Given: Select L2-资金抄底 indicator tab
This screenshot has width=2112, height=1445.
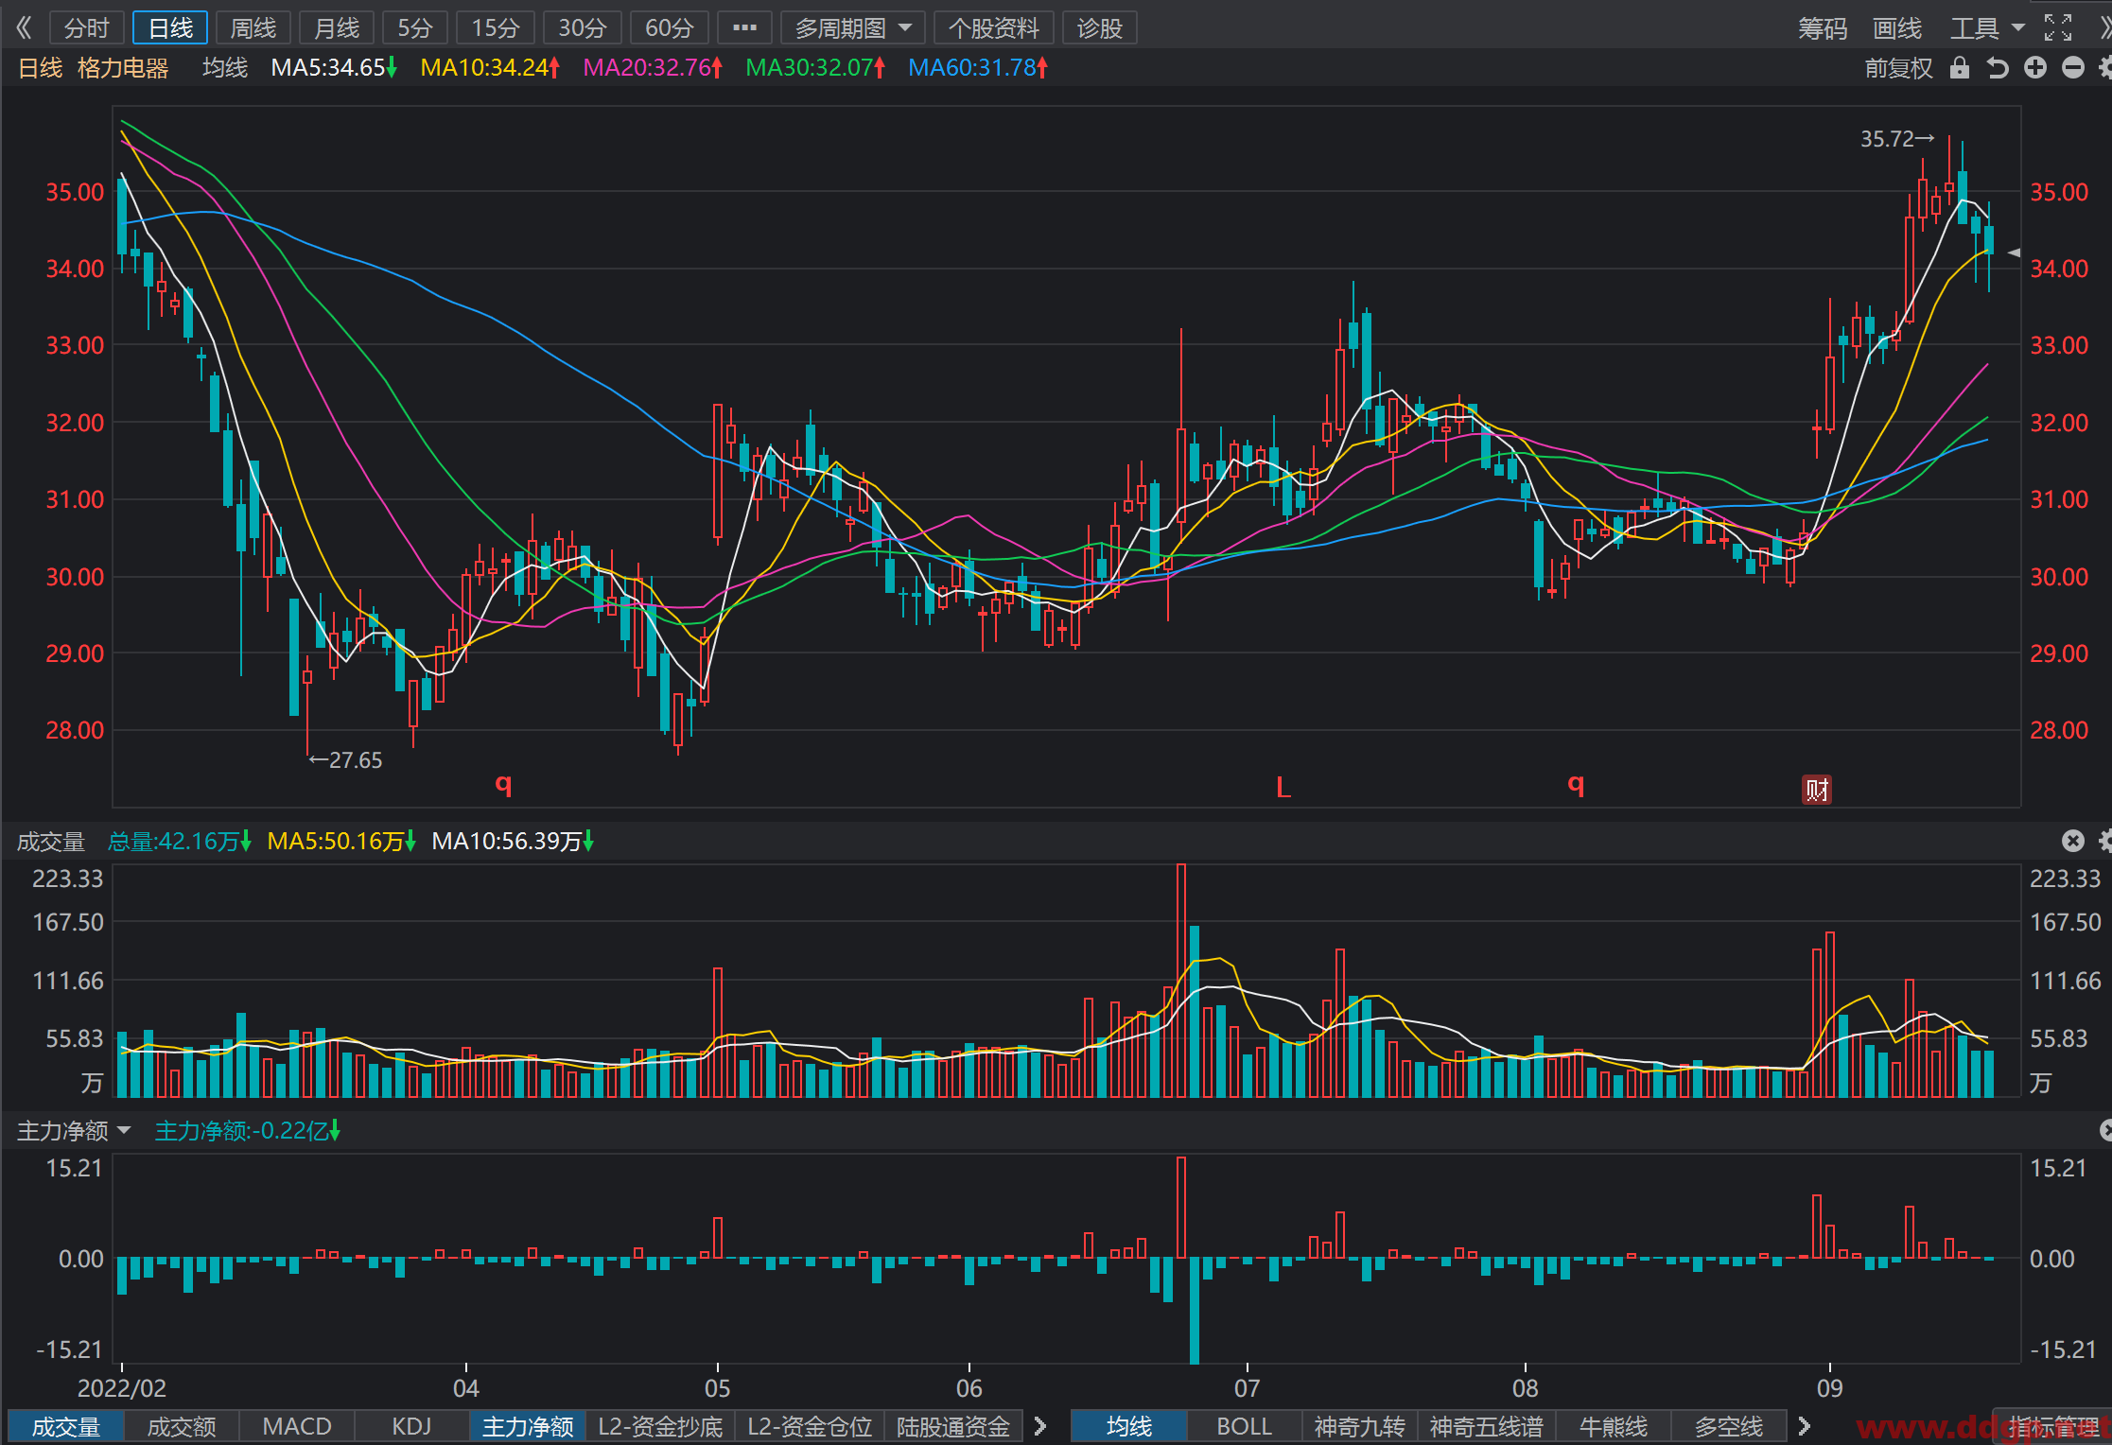Looking at the screenshot, I should [x=660, y=1426].
